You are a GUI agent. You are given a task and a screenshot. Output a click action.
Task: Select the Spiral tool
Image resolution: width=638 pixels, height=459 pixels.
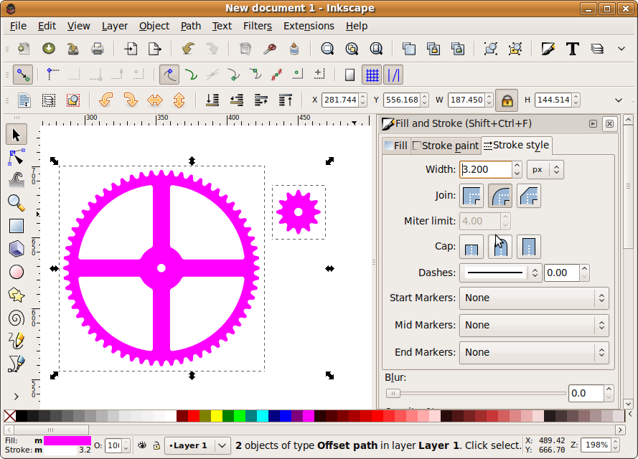(x=17, y=318)
